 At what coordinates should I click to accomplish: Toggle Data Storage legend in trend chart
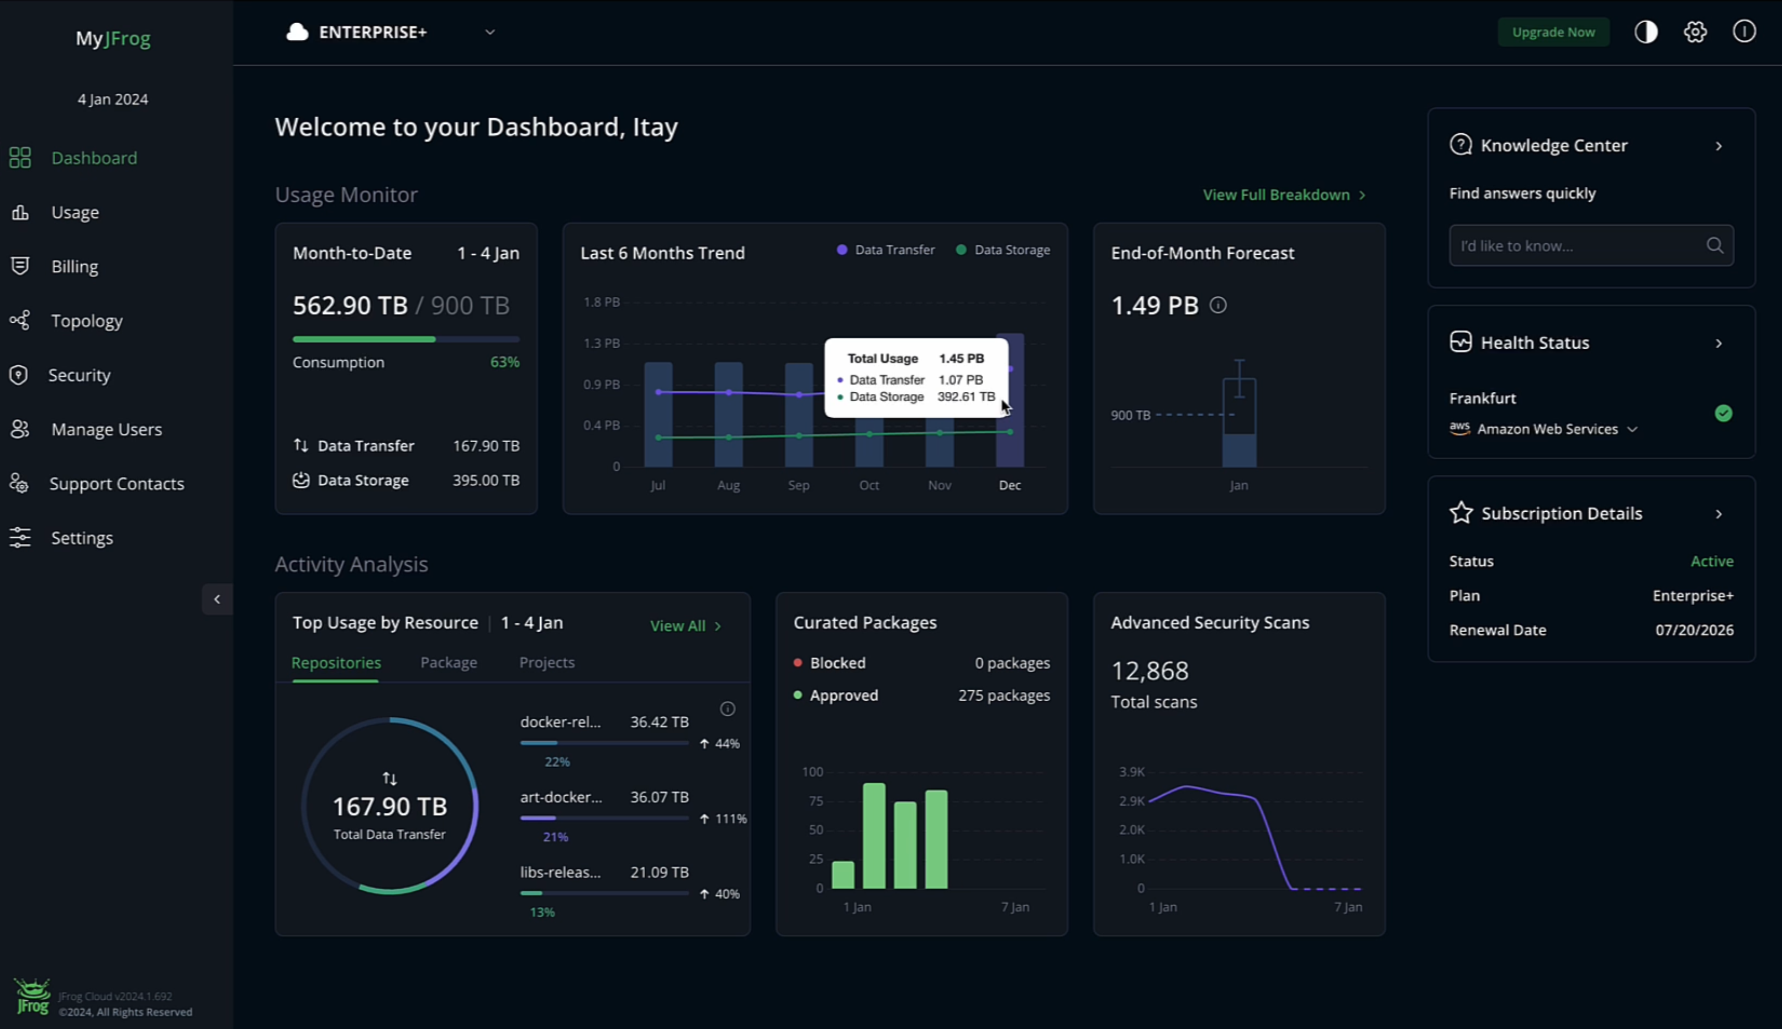[1003, 250]
